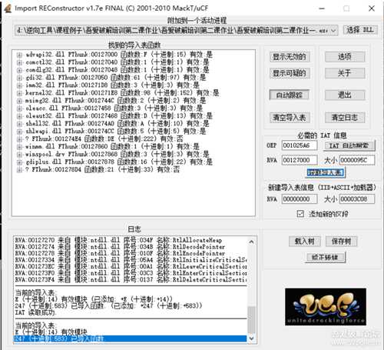Open 选项 options
The width and height of the screenshot is (384, 350).
[x=345, y=57]
